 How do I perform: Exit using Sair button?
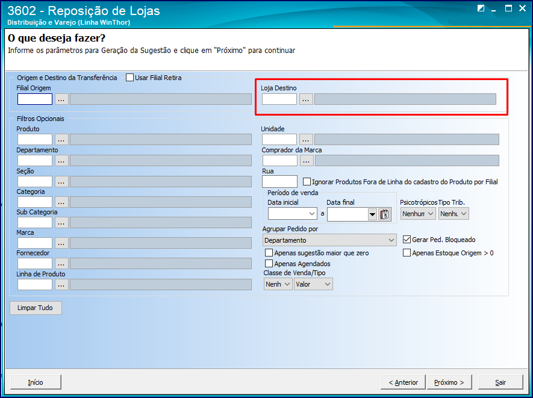pyautogui.click(x=500, y=382)
